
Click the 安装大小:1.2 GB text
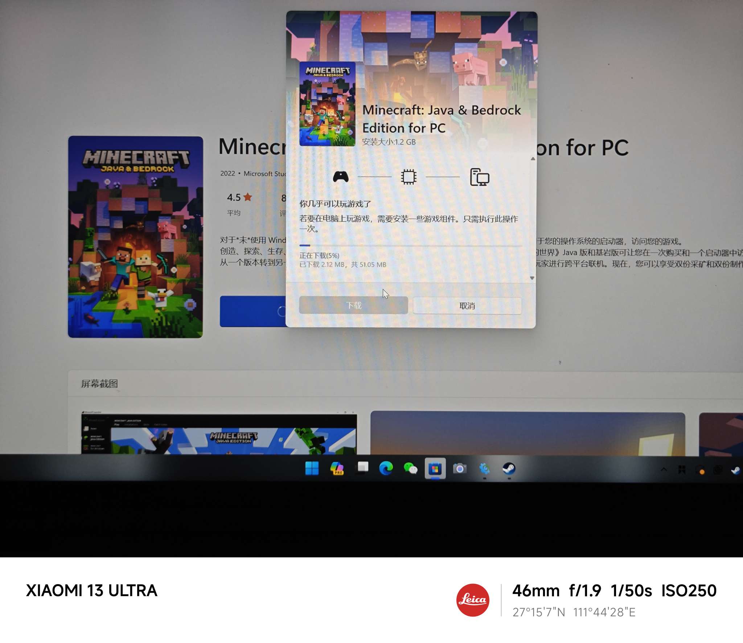(389, 142)
